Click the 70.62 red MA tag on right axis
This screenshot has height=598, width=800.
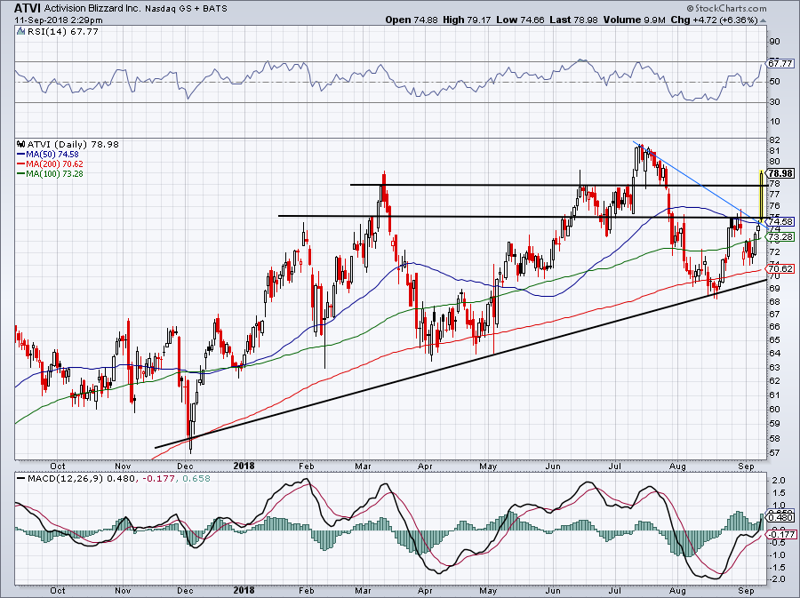click(780, 268)
